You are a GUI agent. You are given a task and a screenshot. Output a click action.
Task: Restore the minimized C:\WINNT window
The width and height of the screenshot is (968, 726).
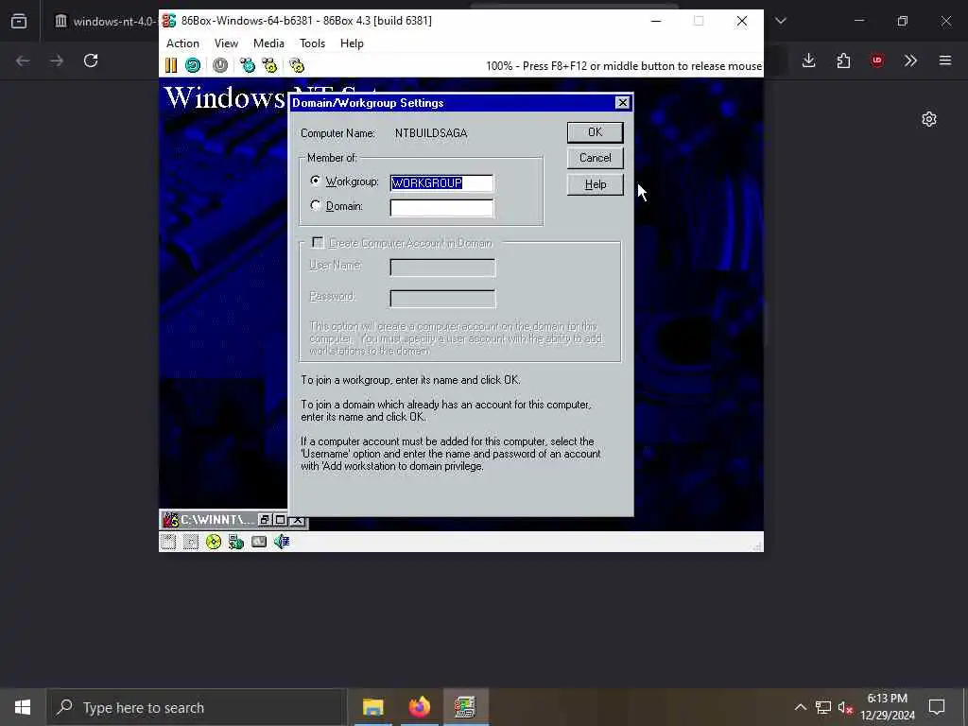tap(265, 521)
